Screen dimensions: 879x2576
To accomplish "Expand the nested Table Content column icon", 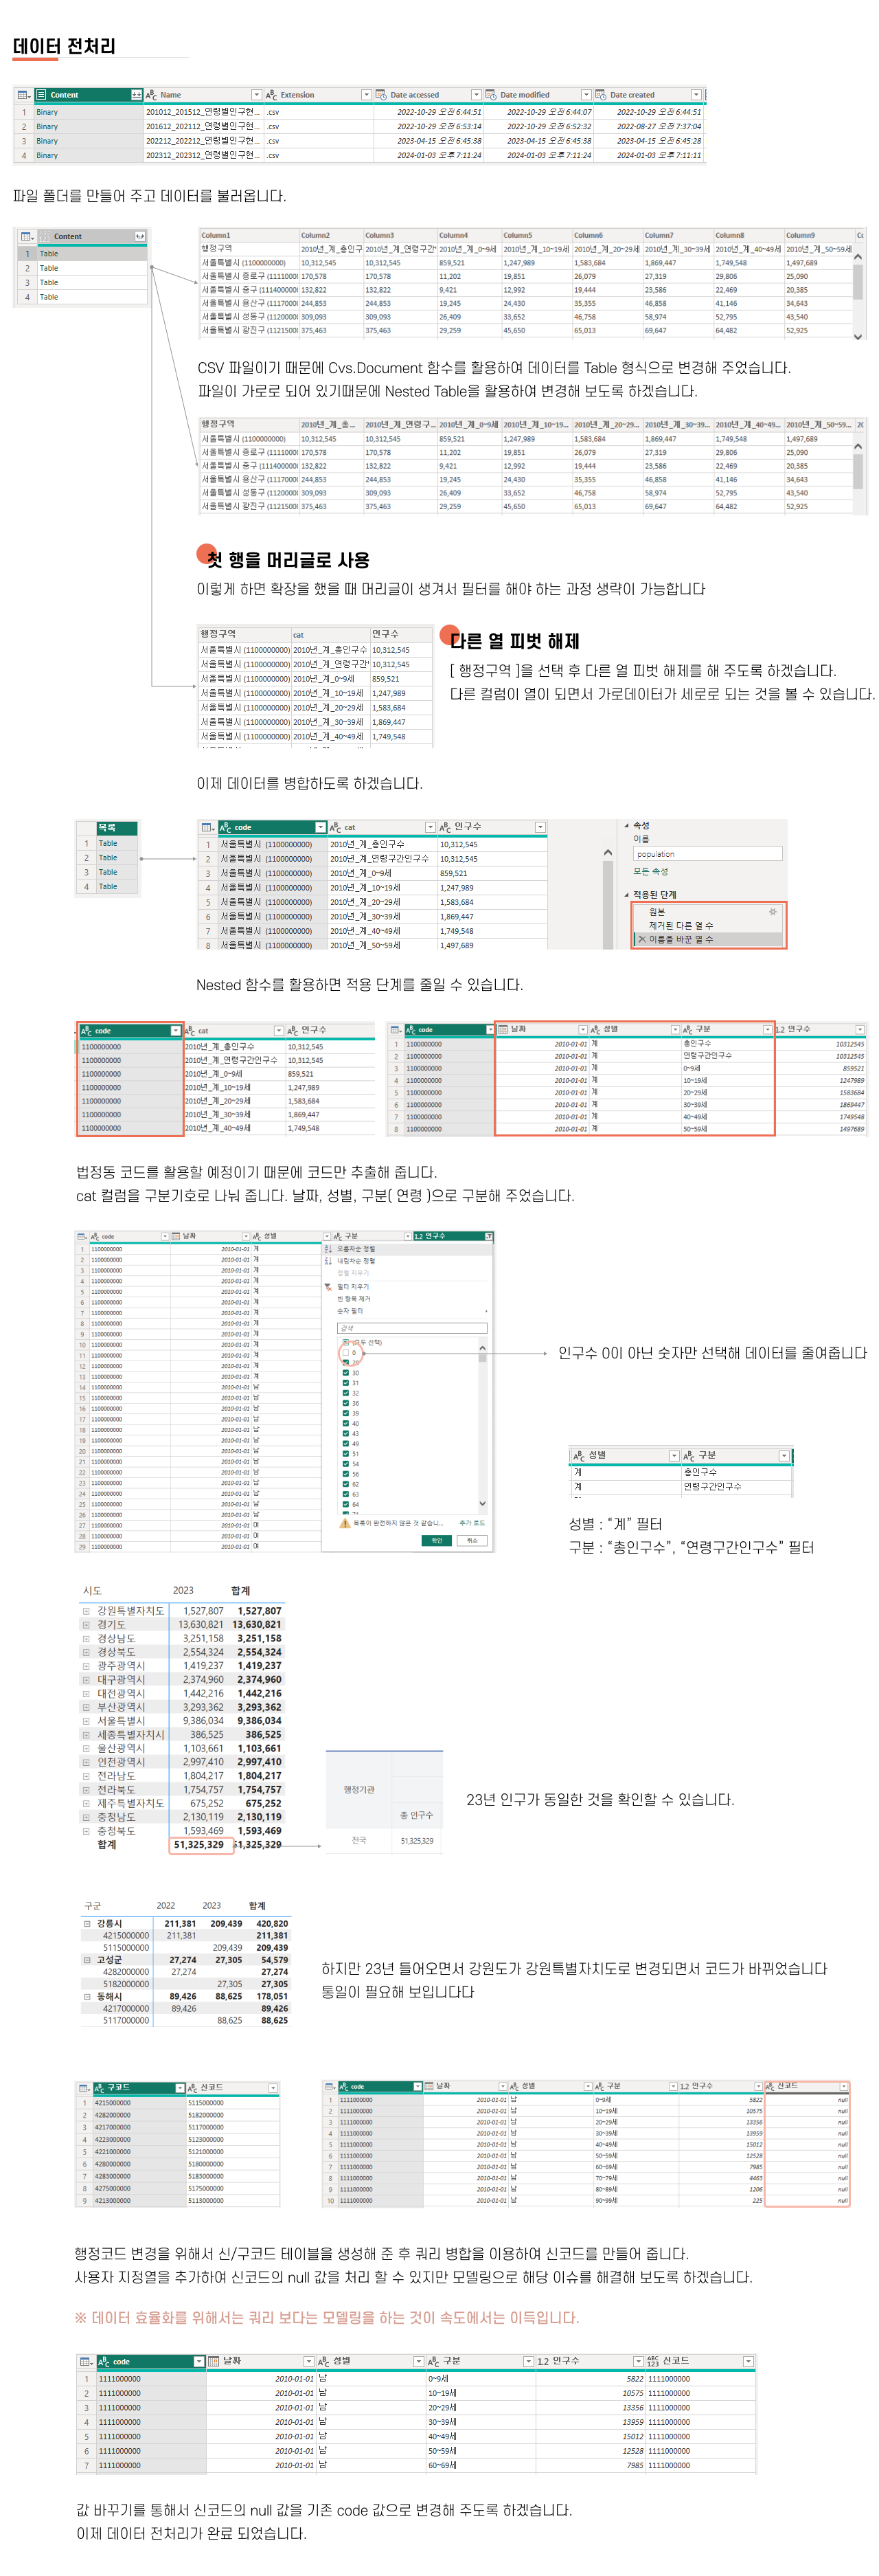I will tap(139, 237).
